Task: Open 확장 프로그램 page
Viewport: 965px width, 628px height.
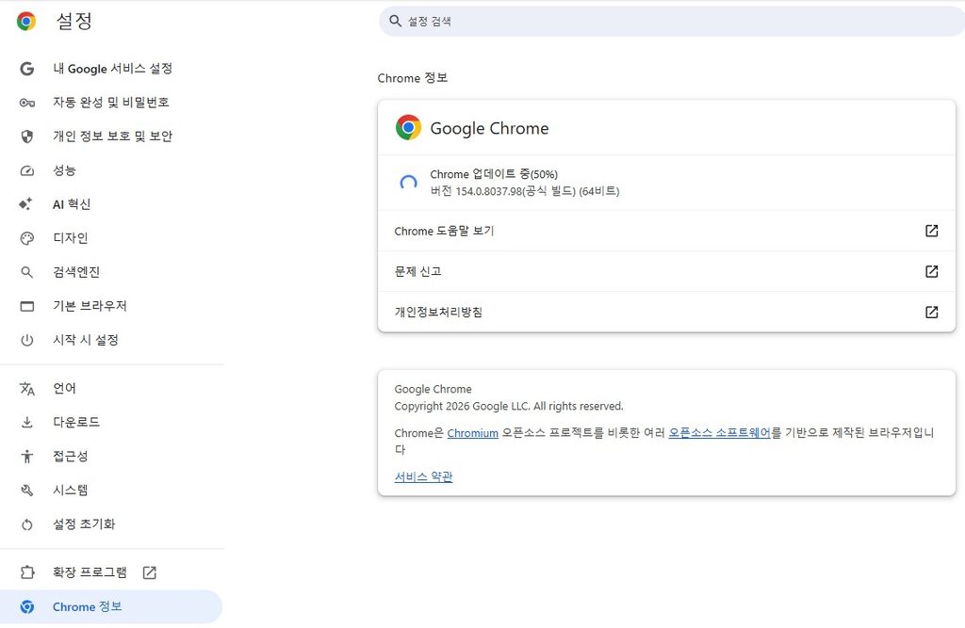Action: 111,572
